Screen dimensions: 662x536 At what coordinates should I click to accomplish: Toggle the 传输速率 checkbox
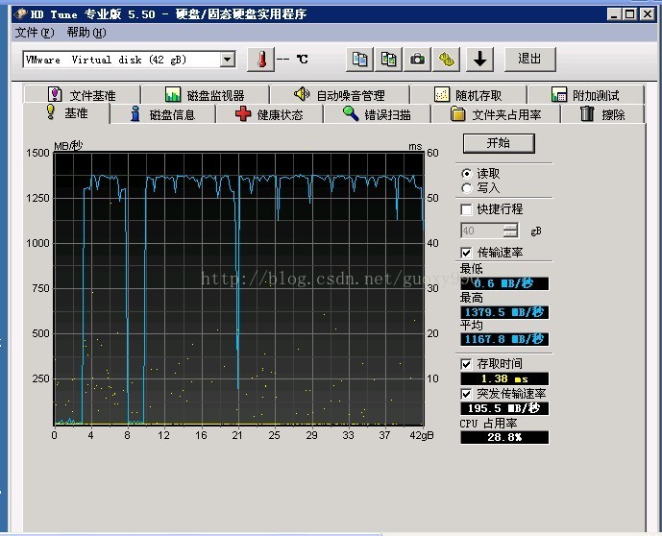(x=466, y=253)
